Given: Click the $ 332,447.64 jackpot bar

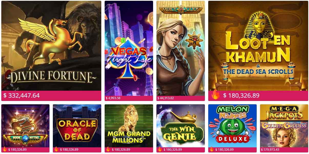Looking at the screenshot, I should coord(51,96).
